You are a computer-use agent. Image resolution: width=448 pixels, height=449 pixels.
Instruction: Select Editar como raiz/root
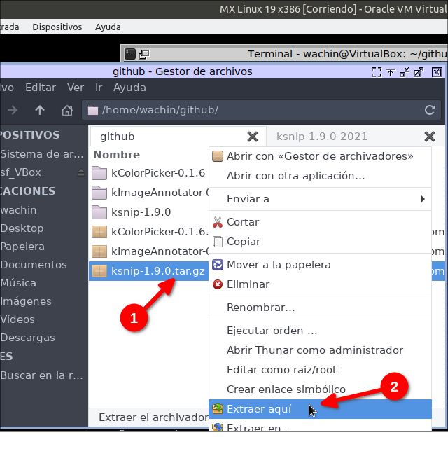pyautogui.click(x=320, y=370)
